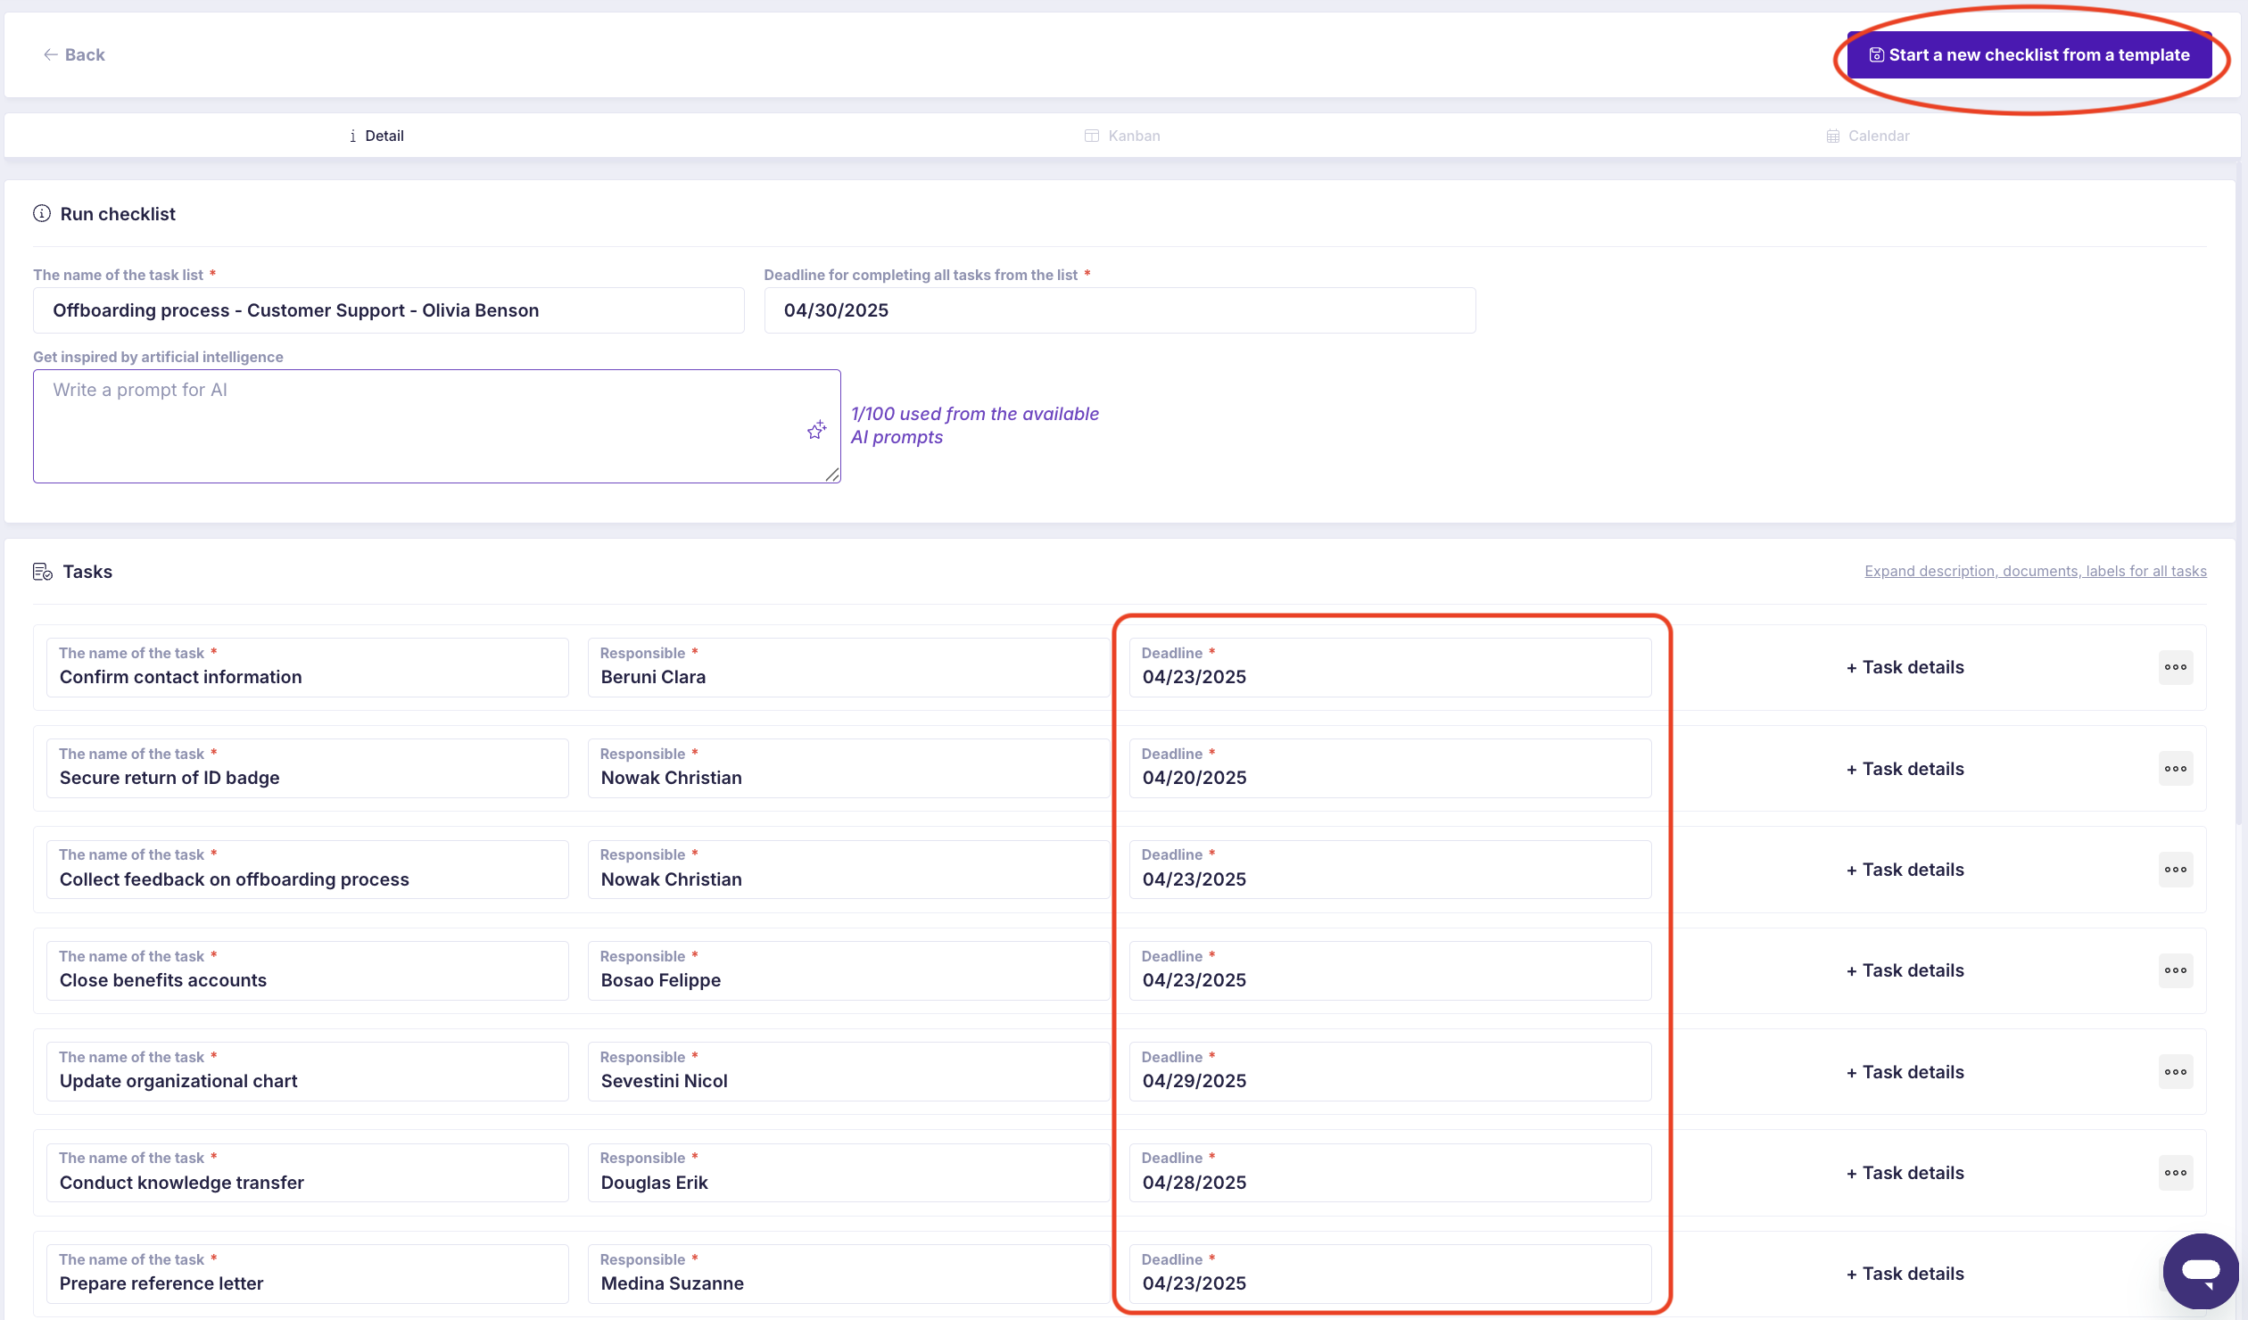Switch to the Detail tab

click(376, 136)
